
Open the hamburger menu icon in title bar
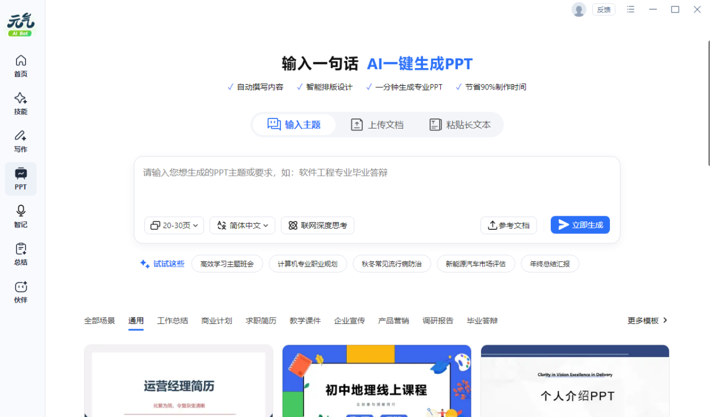pyautogui.click(x=631, y=9)
